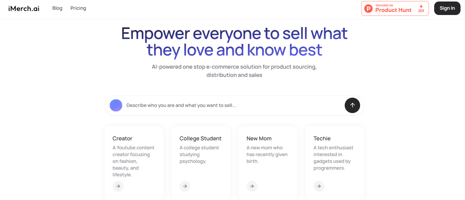Focus the 'Describe who you are' input field
The height and width of the screenshot is (200, 465).
tap(233, 105)
